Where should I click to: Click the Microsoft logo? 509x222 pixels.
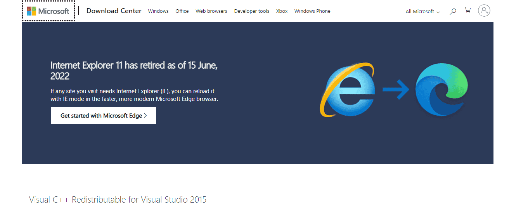48,11
